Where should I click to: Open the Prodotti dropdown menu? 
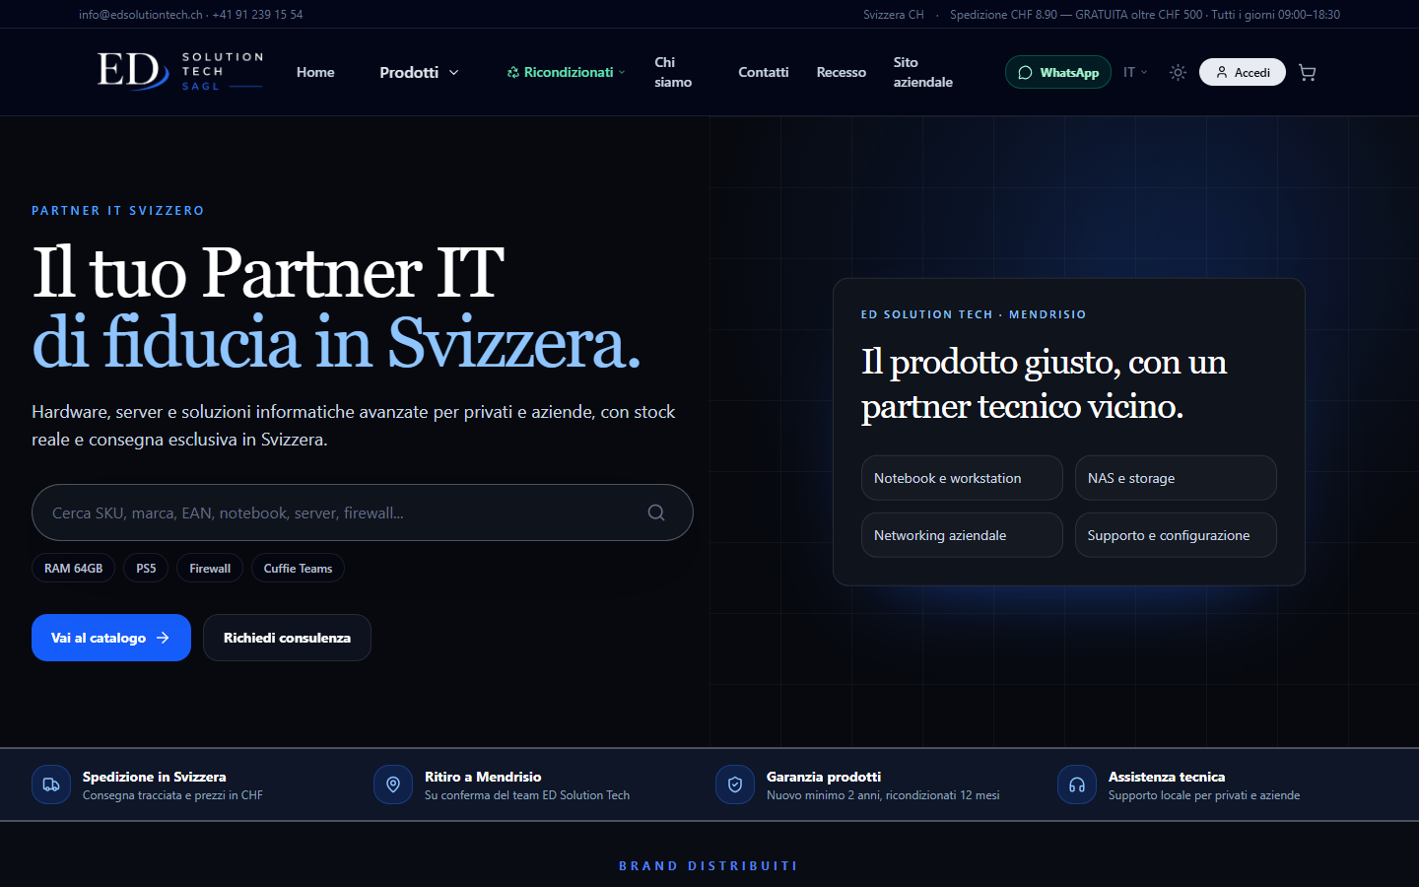pyautogui.click(x=419, y=72)
